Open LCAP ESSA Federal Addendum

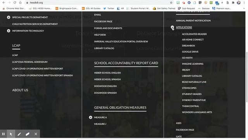pos(30,62)
